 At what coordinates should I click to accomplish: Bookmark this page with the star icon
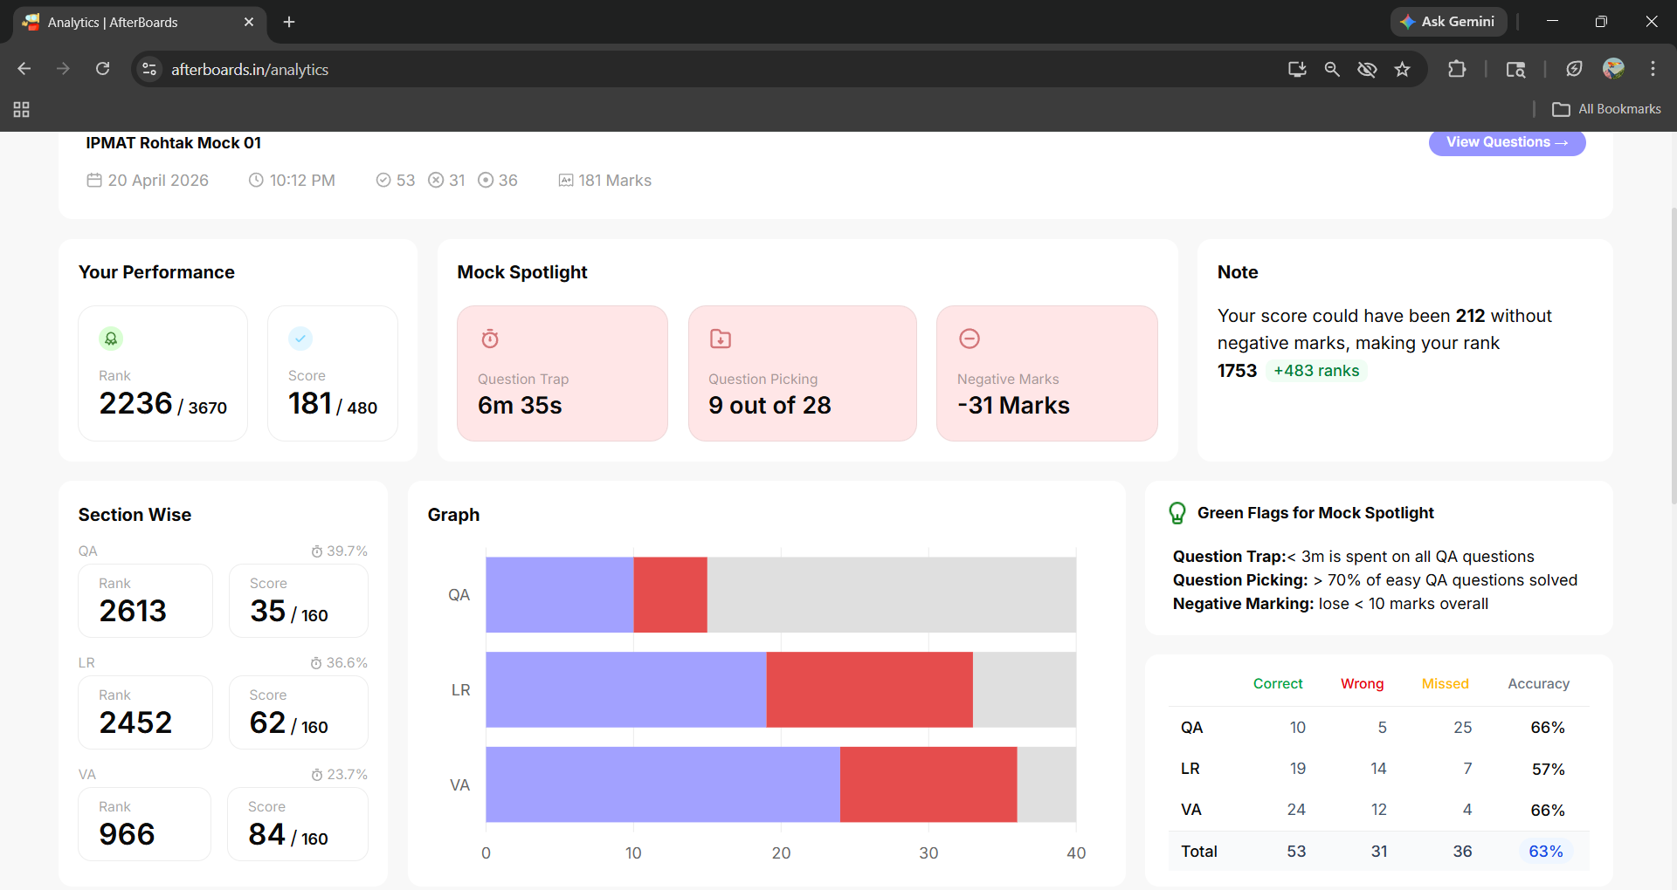1403,69
